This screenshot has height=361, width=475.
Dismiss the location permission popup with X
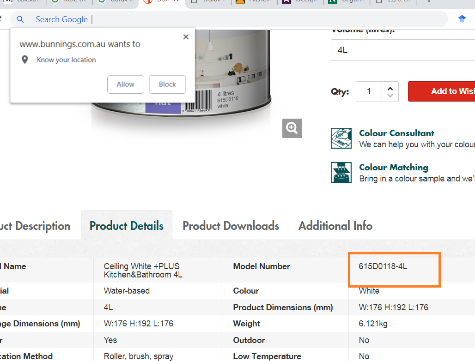[x=186, y=37]
